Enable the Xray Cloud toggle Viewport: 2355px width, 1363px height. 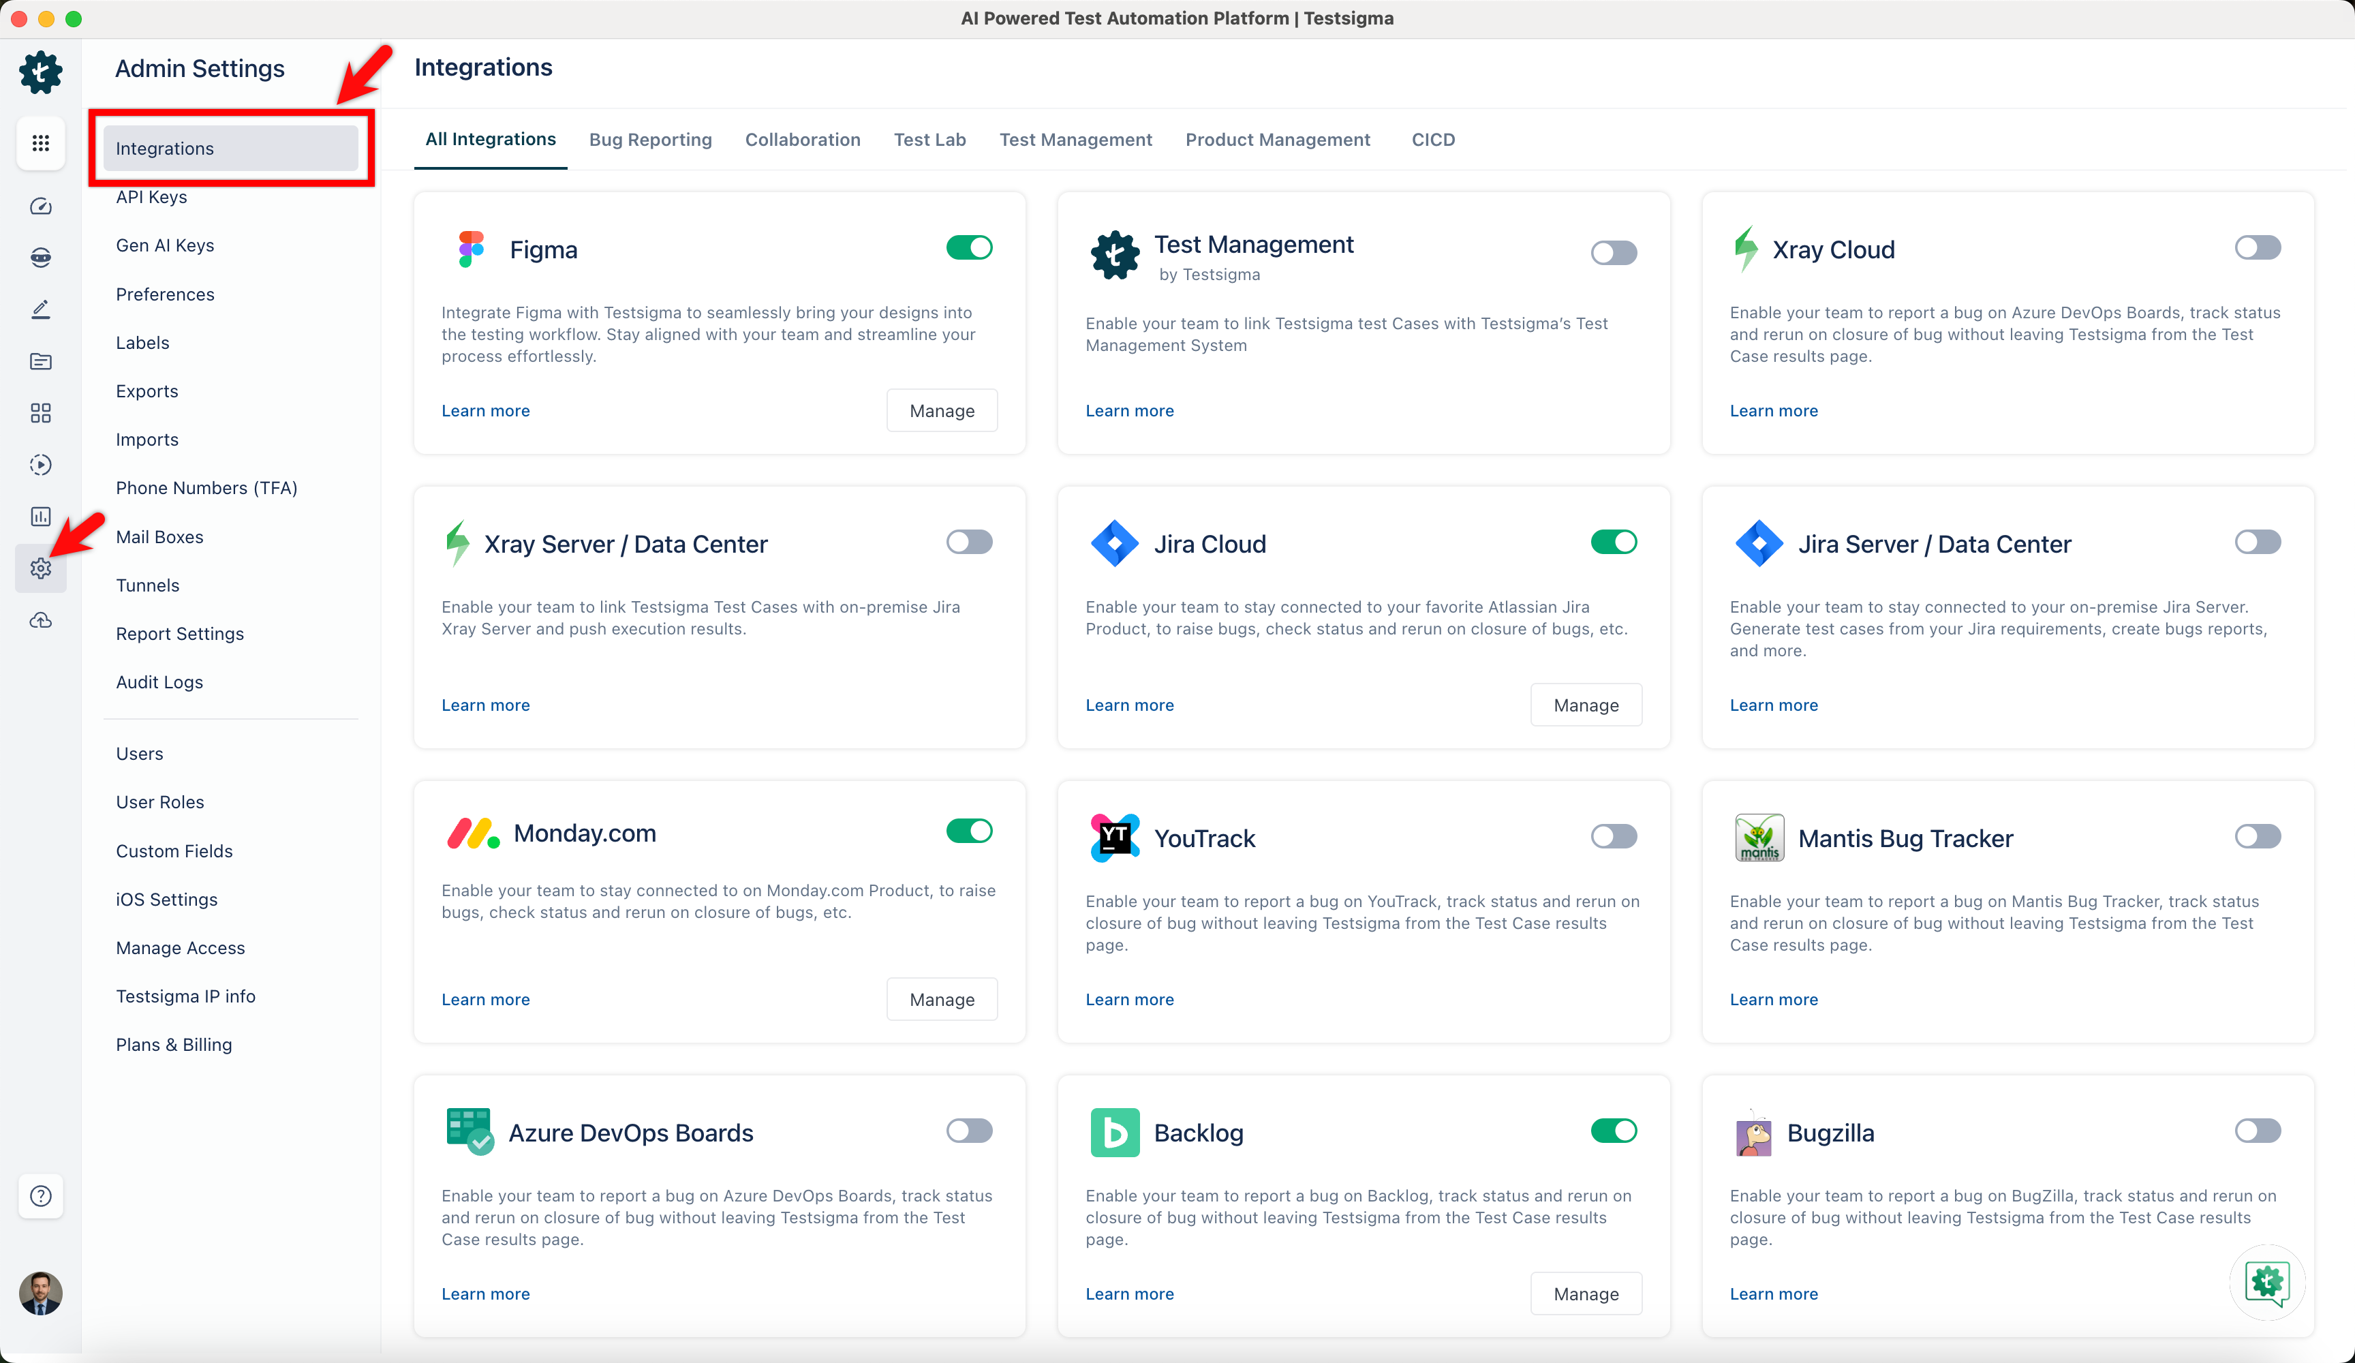coord(2257,248)
